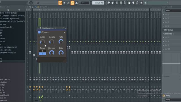181x102 pixels.
Task: Open kHs Chorus window menu arrow
Action: pos(38,28)
